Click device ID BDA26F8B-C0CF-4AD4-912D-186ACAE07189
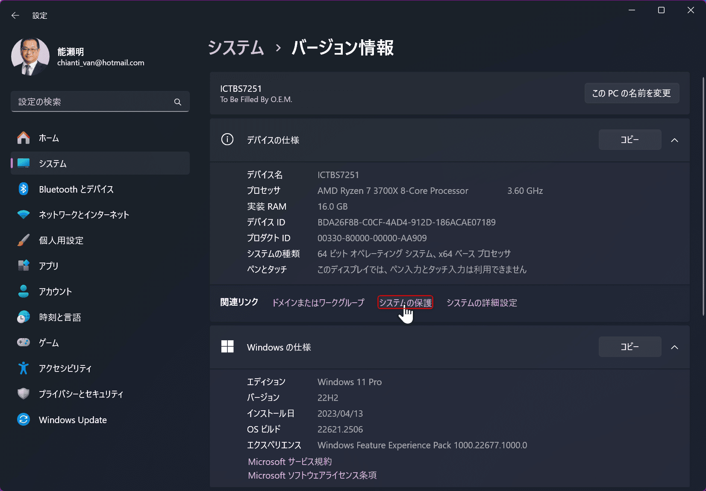 pyautogui.click(x=406, y=222)
